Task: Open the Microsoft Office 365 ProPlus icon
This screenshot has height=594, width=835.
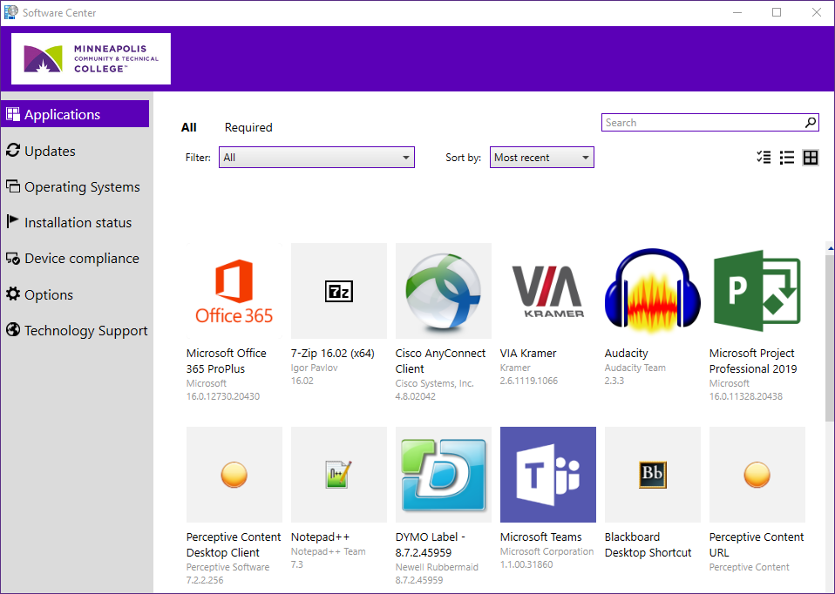Action: (234, 291)
